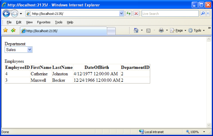Expand the Home button dropdown arrow
Viewport: 213px width, 136px height.
[x=142, y=30]
